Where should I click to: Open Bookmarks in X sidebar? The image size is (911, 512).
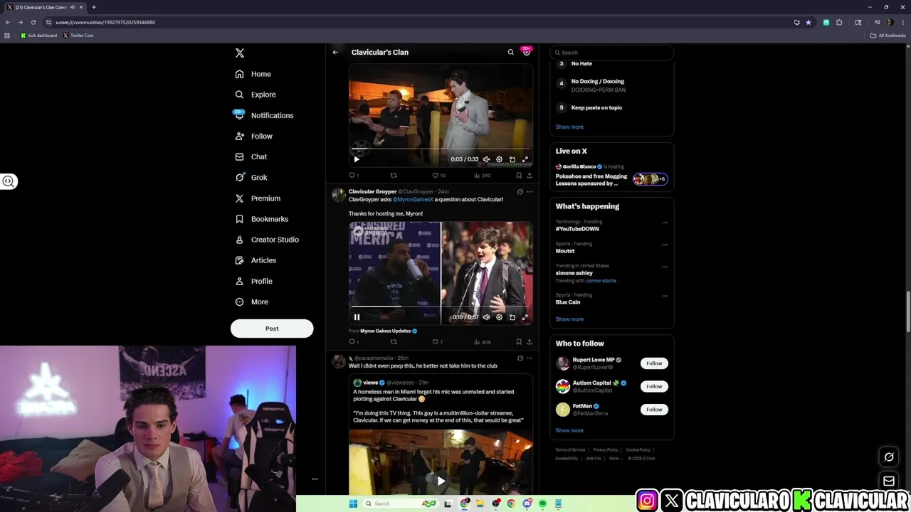click(261, 219)
